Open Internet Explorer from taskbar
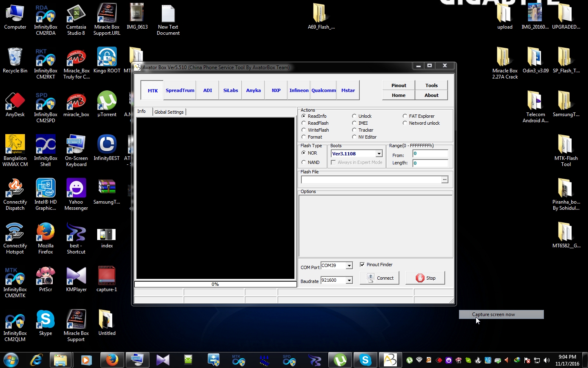This screenshot has height=368, width=588. point(36,360)
